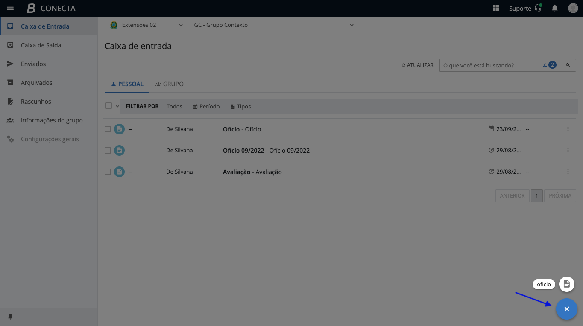Viewport: 583px width, 326px height.
Task: Pin the sidebar with the pin icon
Action: (10, 317)
